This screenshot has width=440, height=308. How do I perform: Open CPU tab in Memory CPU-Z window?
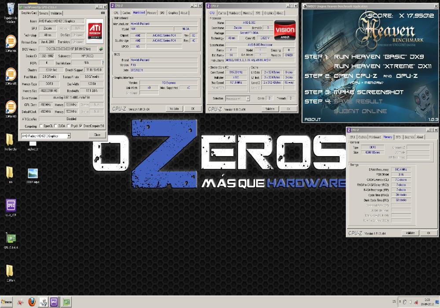click(352, 137)
